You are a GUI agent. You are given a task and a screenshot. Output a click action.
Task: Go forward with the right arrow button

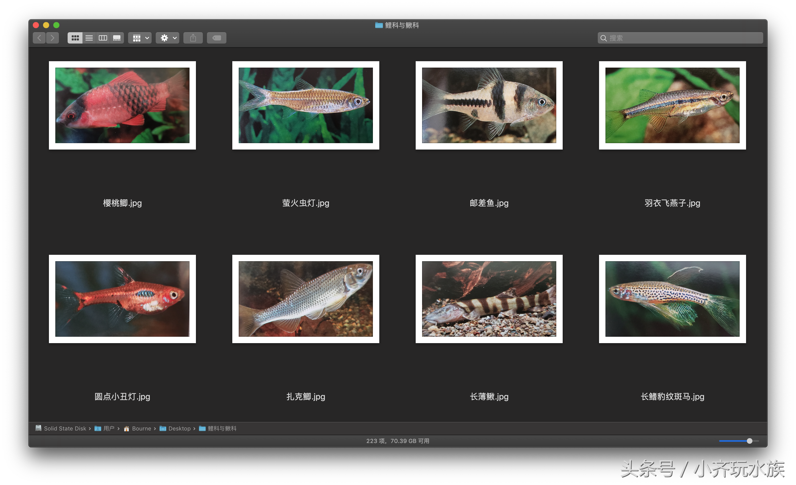point(53,38)
